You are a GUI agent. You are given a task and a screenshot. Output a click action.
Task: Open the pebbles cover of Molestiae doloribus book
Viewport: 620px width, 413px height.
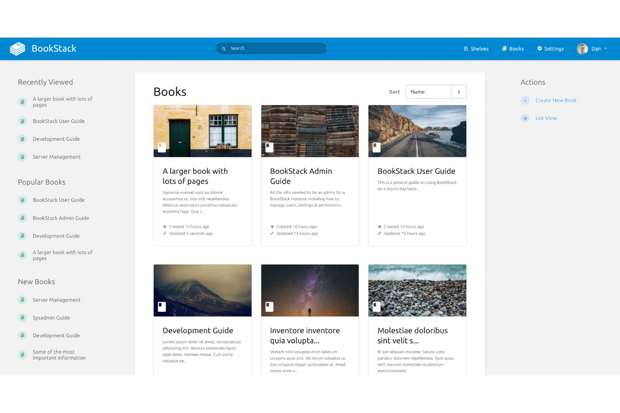tap(417, 290)
